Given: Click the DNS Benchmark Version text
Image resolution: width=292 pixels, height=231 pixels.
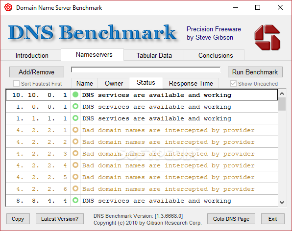Looking at the screenshot, I should pos(138,216).
